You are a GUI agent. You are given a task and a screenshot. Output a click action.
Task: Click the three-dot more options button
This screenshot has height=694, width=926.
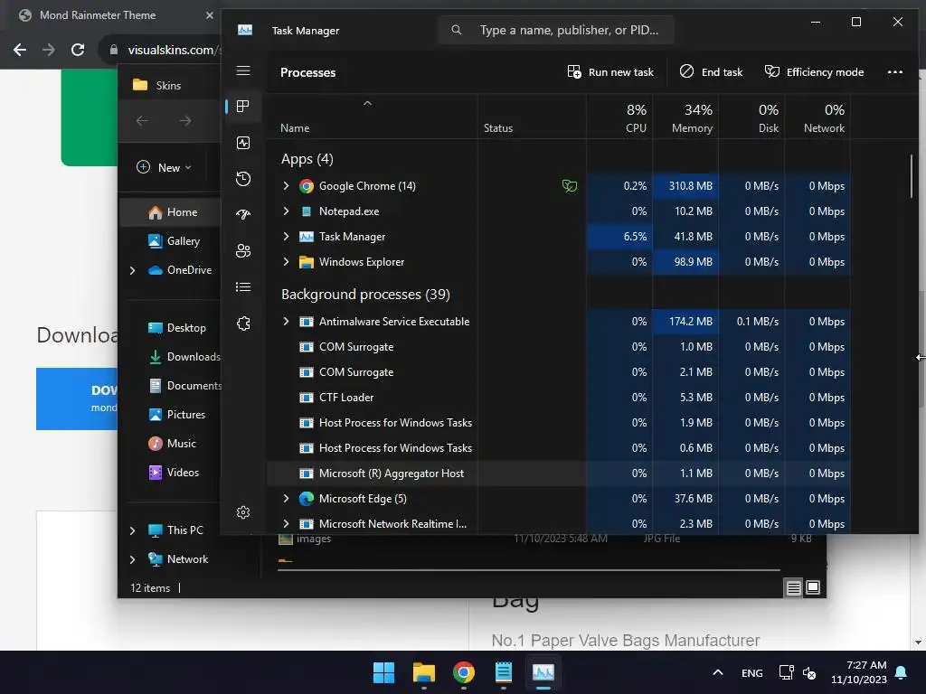pos(894,72)
